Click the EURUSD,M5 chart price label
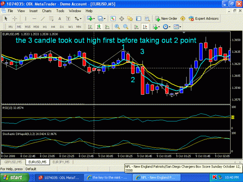Screen dimensions: 243x182 pos(30,34)
